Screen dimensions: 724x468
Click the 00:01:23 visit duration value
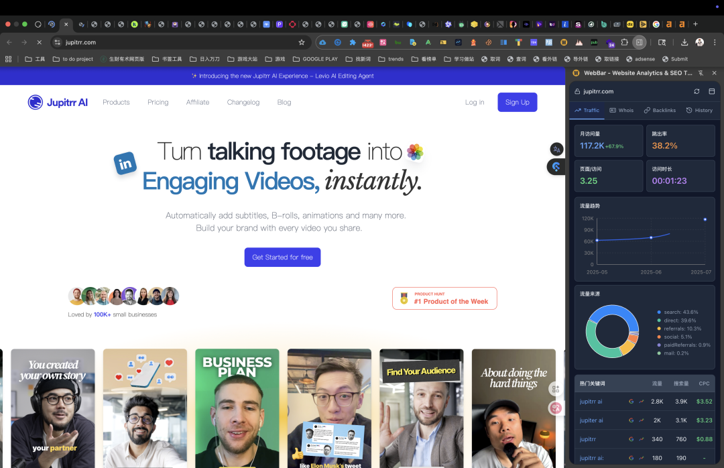669,180
